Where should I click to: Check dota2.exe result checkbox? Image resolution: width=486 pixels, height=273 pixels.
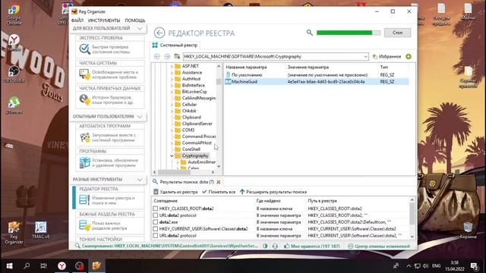155,222
